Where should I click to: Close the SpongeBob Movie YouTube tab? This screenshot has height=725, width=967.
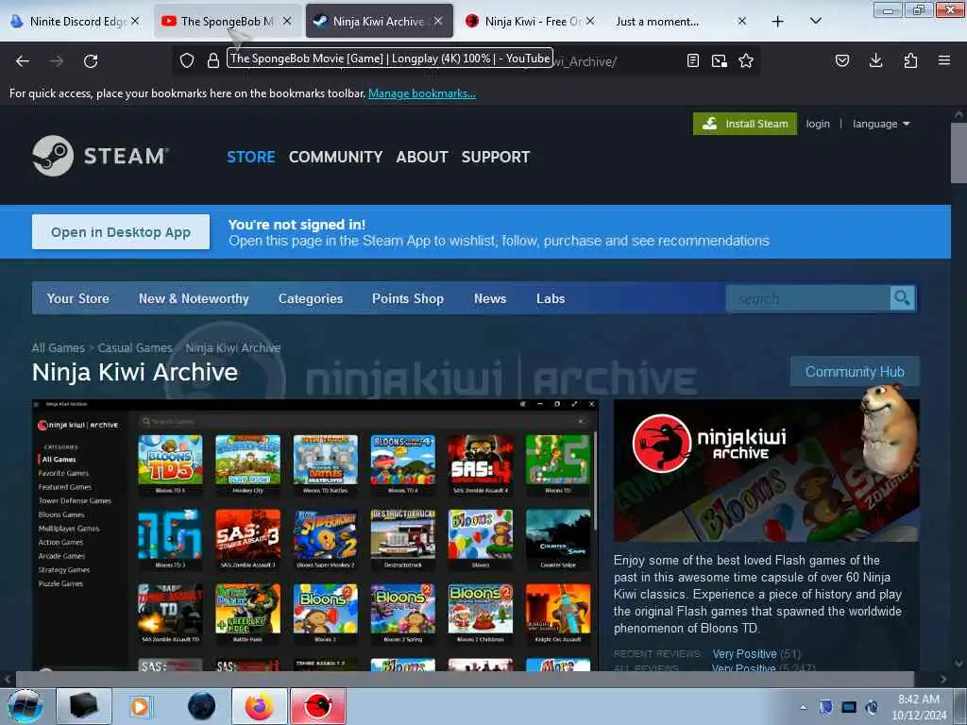[287, 21]
